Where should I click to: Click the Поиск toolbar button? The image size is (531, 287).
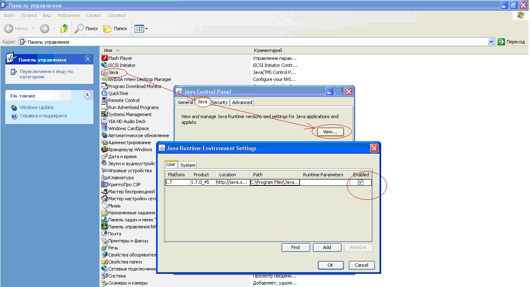coord(87,28)
